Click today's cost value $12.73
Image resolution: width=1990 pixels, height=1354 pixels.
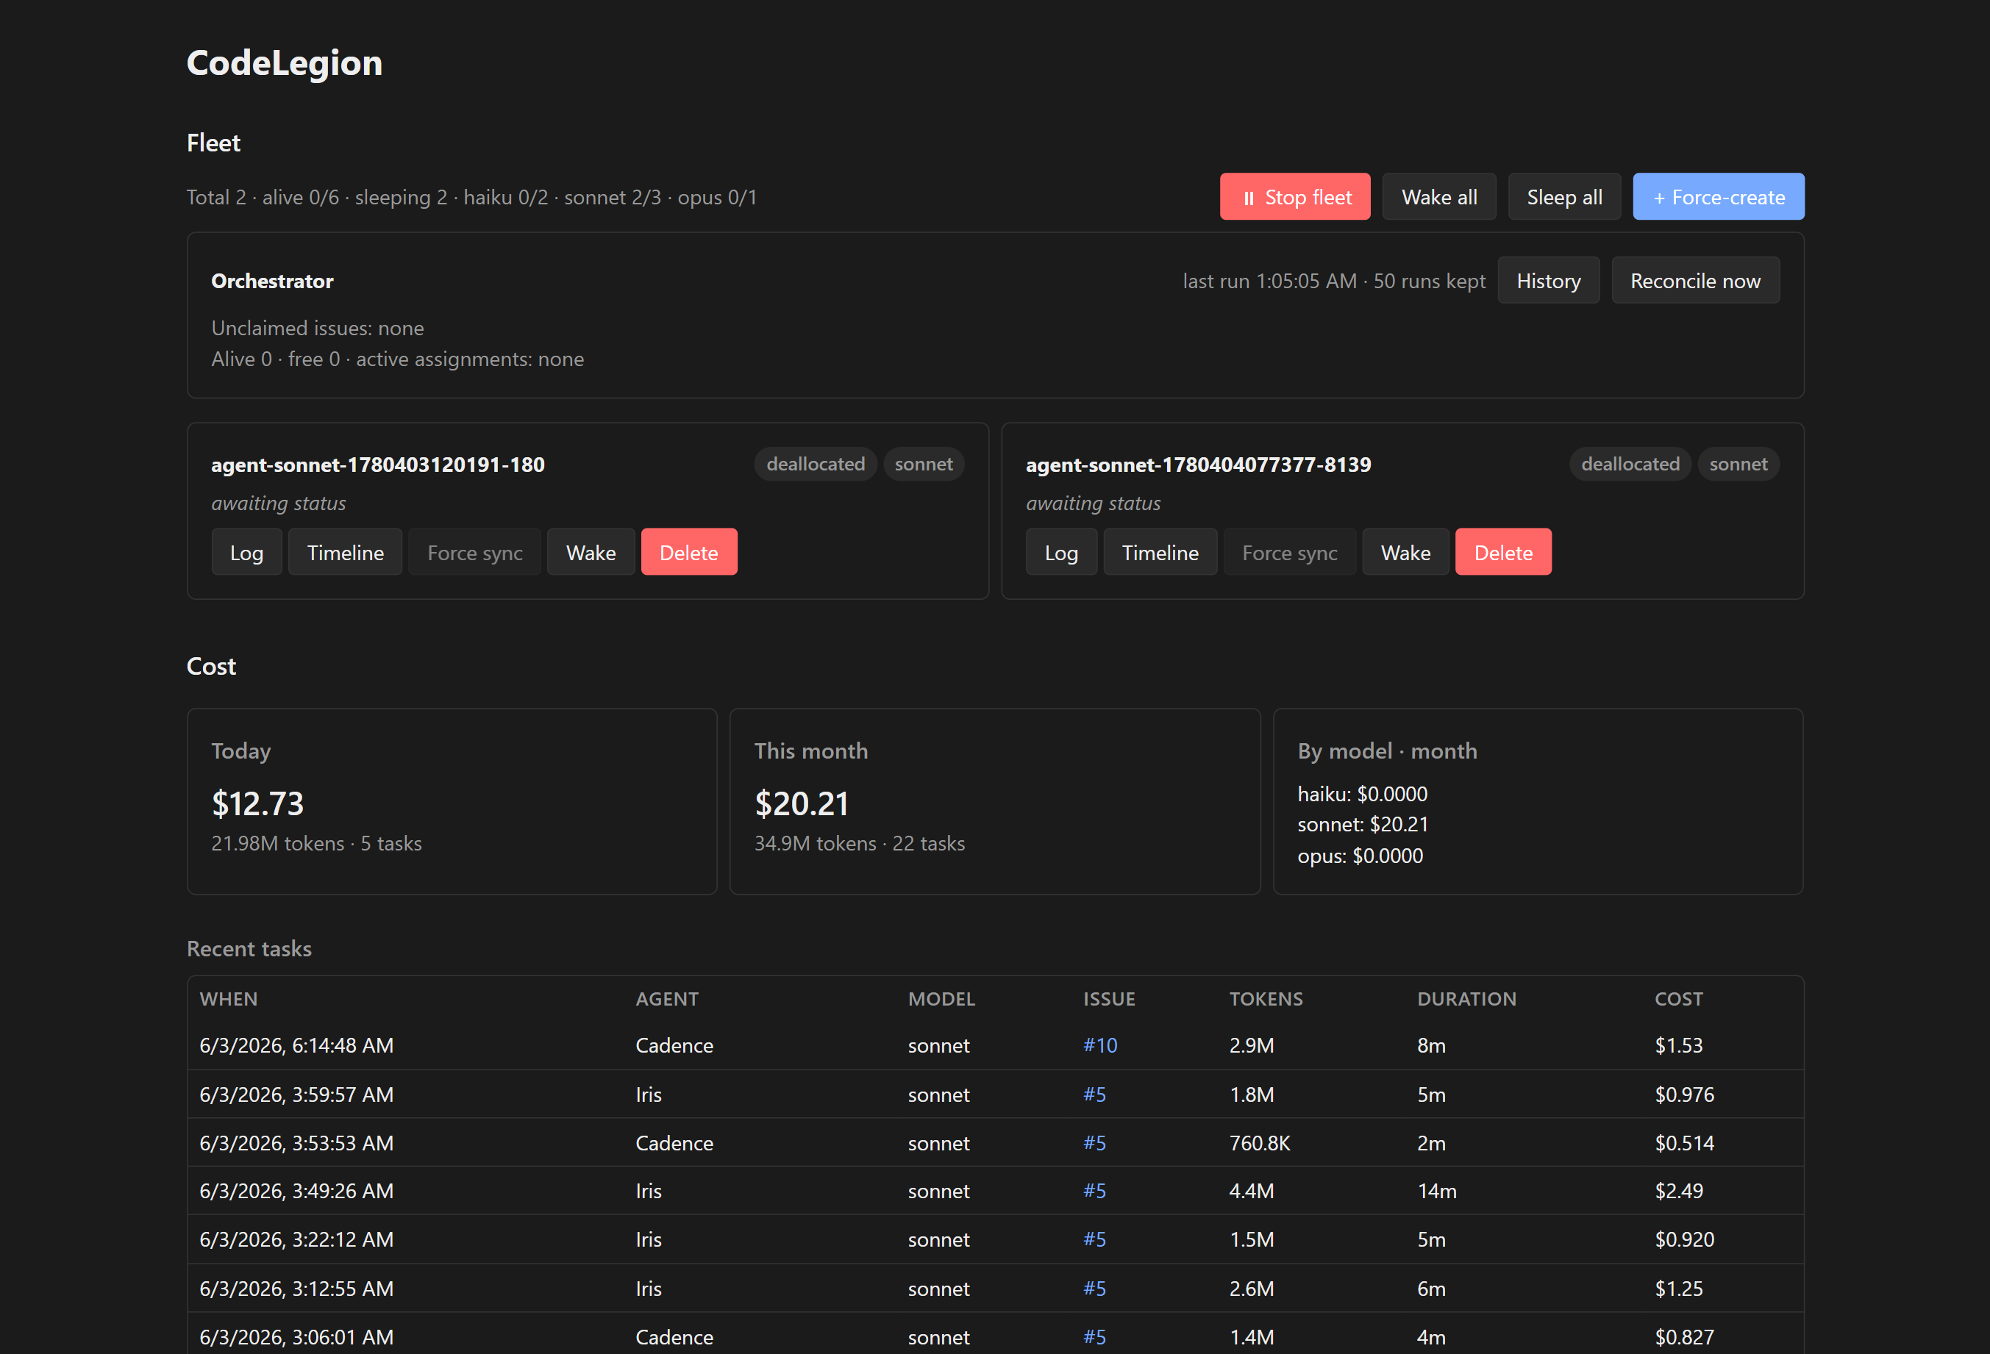[257, 803]
